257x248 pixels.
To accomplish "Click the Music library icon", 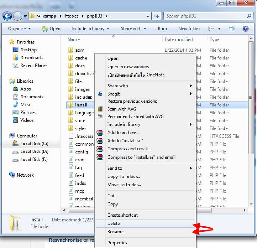I will (16, 104).
